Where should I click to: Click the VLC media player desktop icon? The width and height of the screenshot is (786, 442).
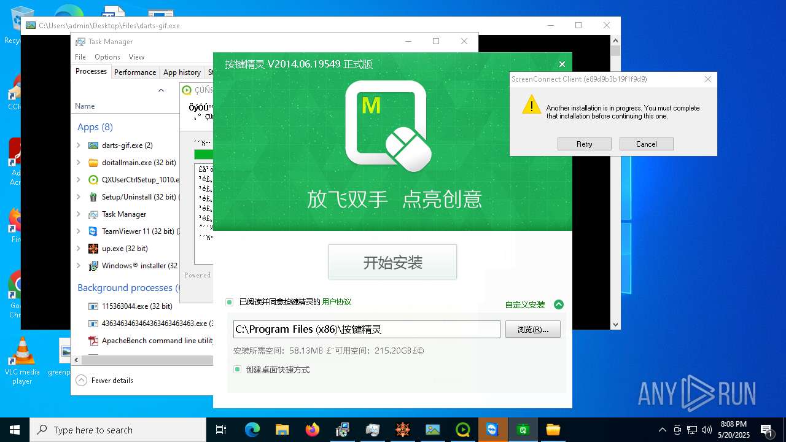point(22,361)
